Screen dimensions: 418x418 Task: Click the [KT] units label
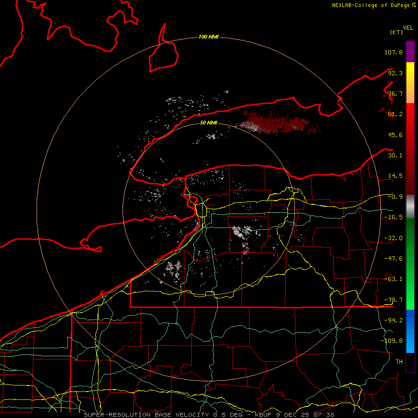point(396,32)
